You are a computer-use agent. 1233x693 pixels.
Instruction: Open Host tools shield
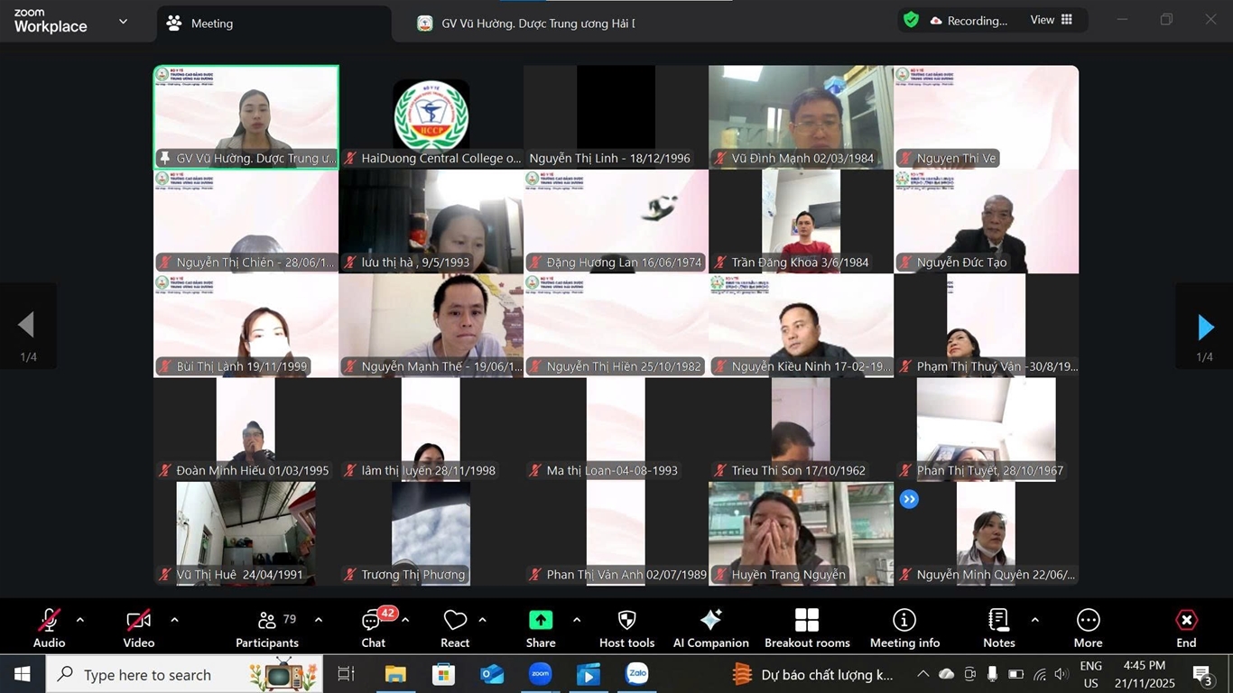626,627
